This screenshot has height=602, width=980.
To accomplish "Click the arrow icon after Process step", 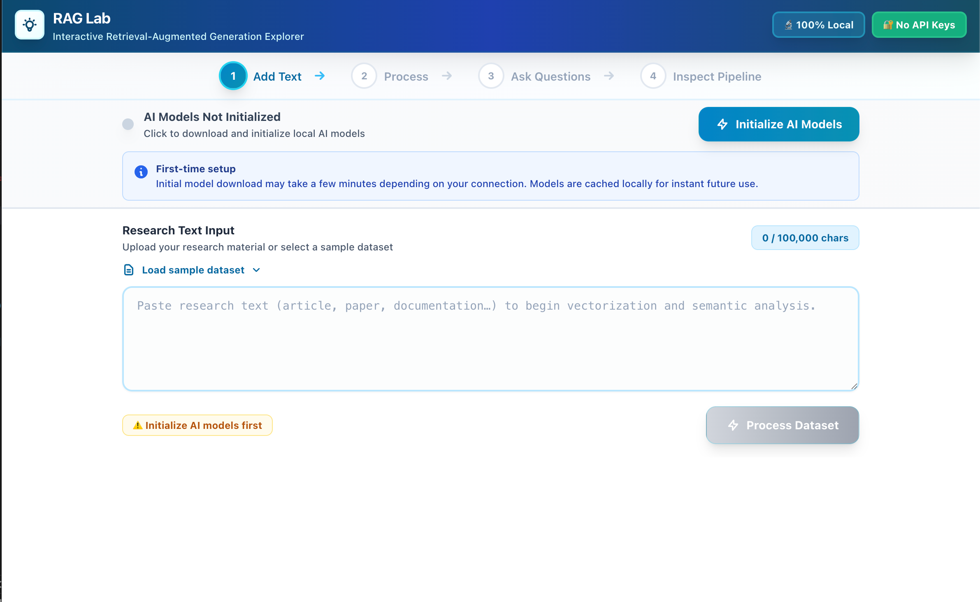I will tap(447, 76).
